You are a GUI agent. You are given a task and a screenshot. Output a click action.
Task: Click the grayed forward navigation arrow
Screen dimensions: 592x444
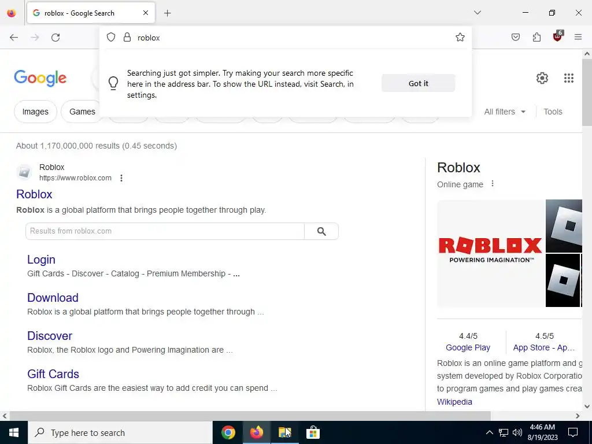[35, 38]
